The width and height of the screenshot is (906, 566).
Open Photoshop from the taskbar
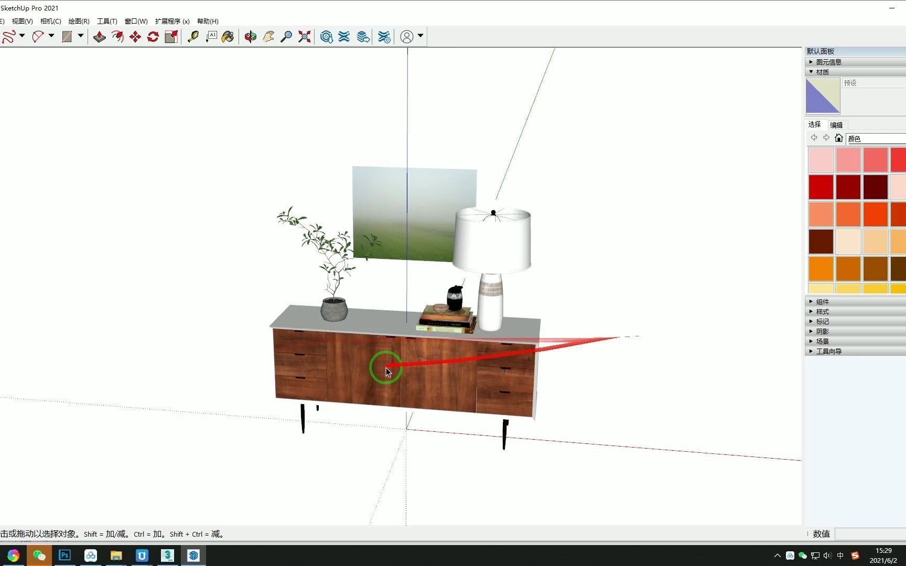[x=64, y=556]
